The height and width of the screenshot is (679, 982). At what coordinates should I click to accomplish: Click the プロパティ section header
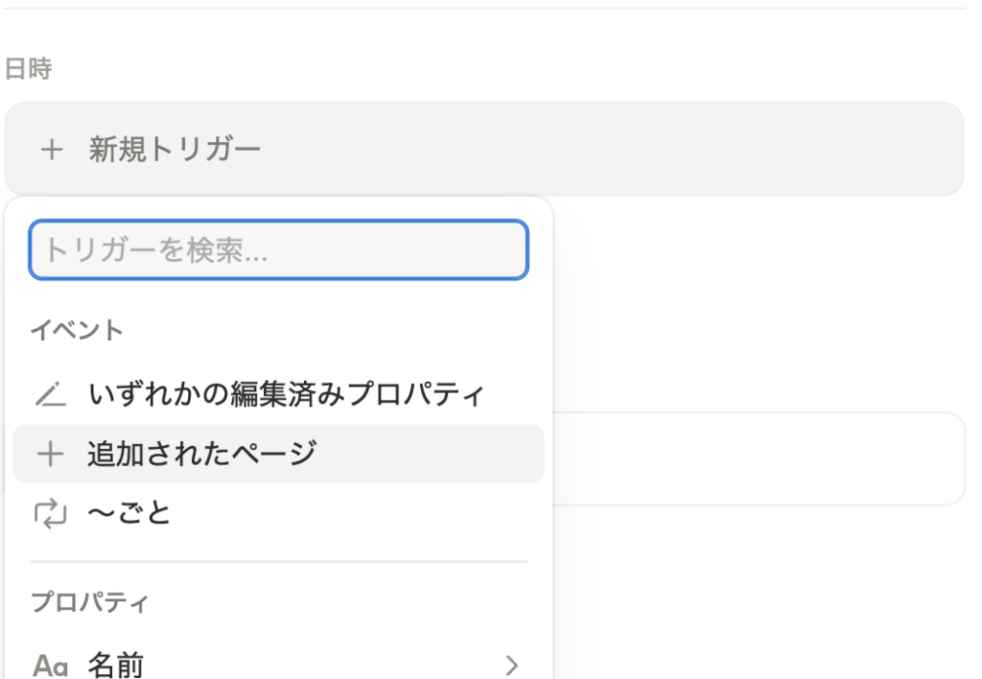90,602
